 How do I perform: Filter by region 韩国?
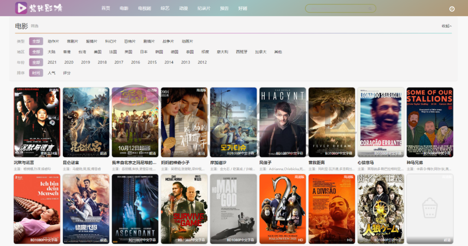tap(159, 52)
